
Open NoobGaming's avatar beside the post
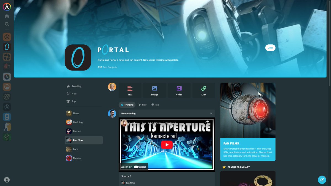click(112, 114)
